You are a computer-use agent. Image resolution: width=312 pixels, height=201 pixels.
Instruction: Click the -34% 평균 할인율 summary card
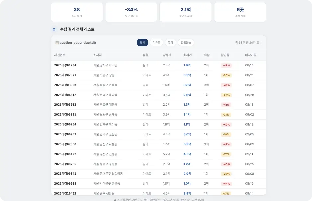[x=131, y=12]
